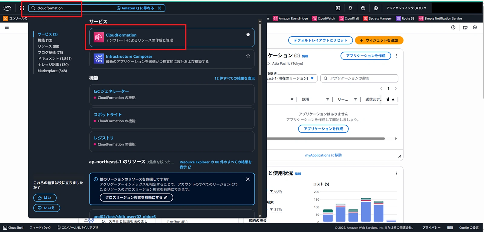Open the リー... column sort arrow
Screen dimensions: 484x232
coord(355,99)
